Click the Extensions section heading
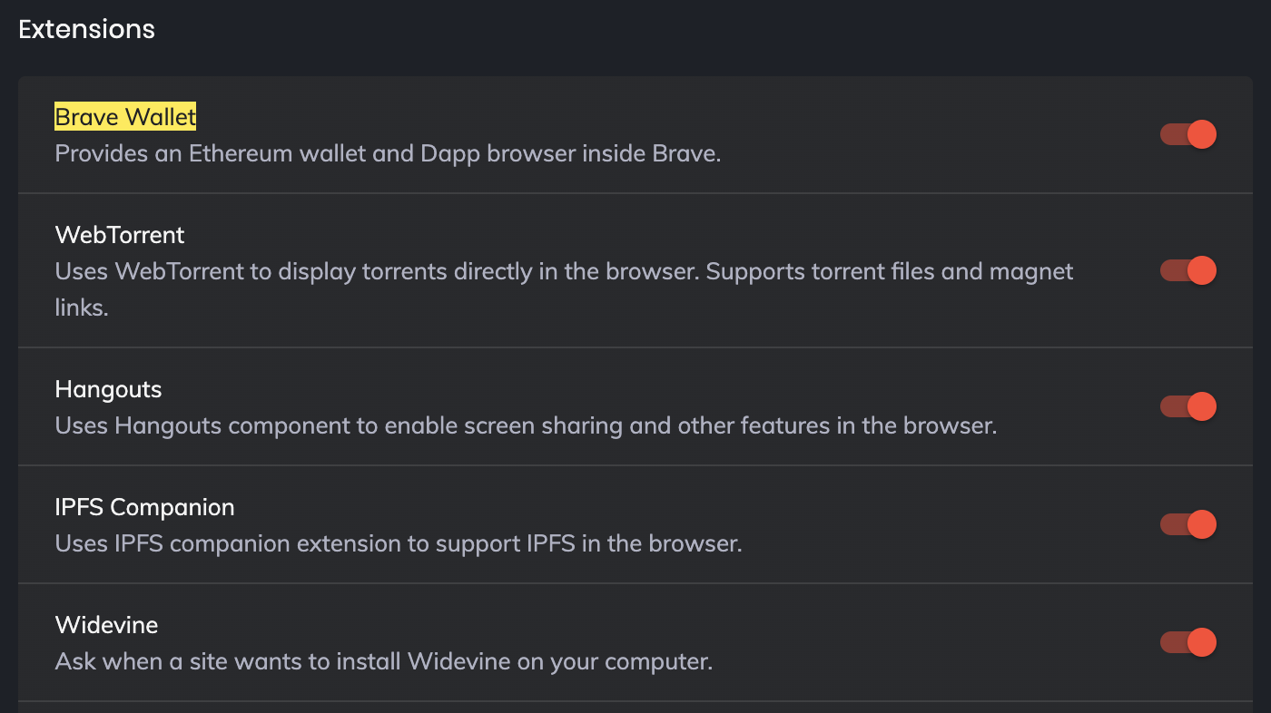1271x713 pixels. coord(87,29)
